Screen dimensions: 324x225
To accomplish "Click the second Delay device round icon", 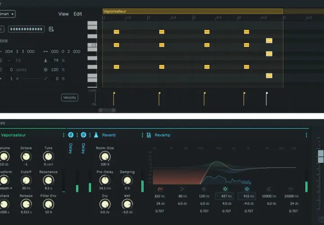I will pos(84,135).
